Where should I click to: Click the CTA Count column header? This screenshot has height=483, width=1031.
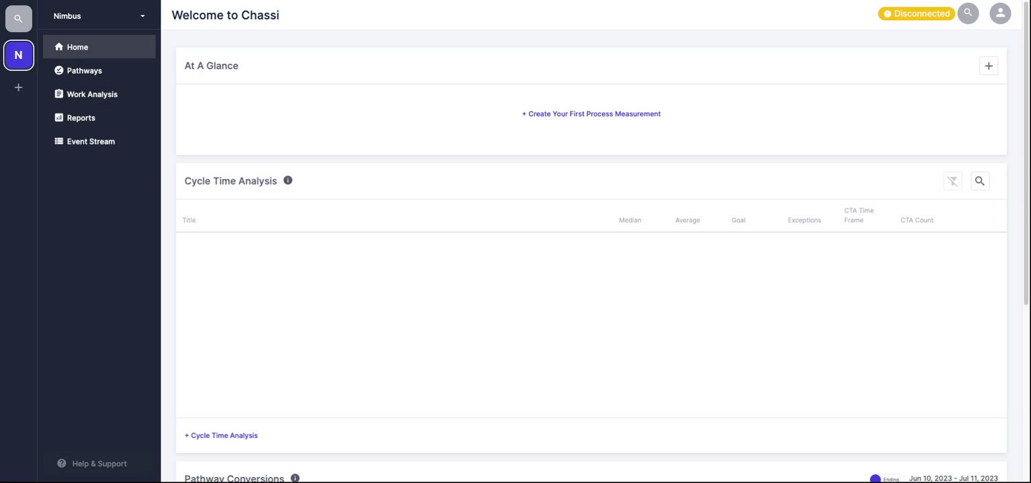pyautogui.click(x=917, y=220)
